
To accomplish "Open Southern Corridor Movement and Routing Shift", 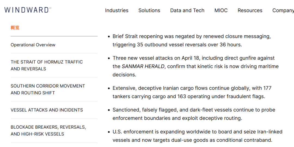I will click(x=48, y=89).
